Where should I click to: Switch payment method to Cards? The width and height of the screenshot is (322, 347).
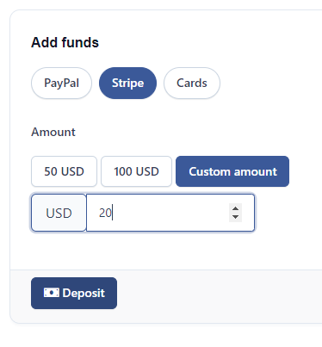pos(192,84)
